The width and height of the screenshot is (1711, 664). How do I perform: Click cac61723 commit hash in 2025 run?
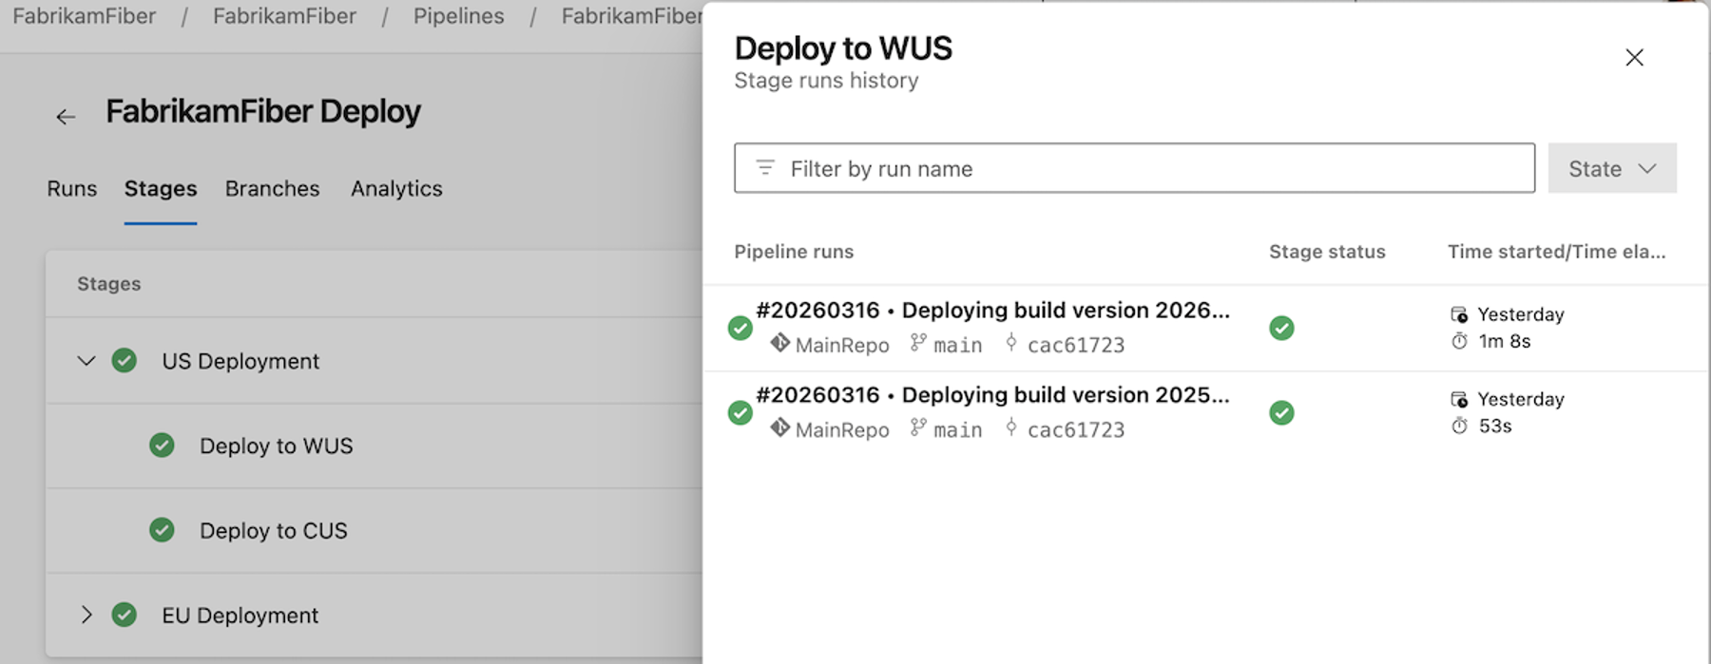(x=1076, y=429)
